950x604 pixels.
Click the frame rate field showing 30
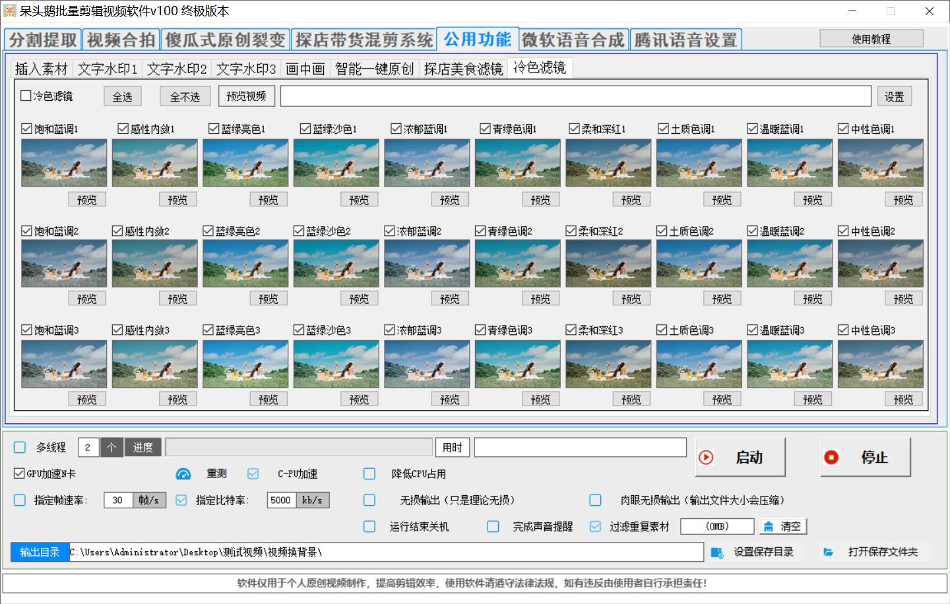pyautogui.click(x=118, y=500)
